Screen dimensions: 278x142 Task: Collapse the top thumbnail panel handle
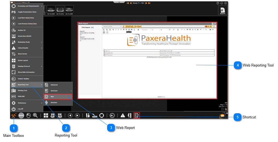pos(119,2)
